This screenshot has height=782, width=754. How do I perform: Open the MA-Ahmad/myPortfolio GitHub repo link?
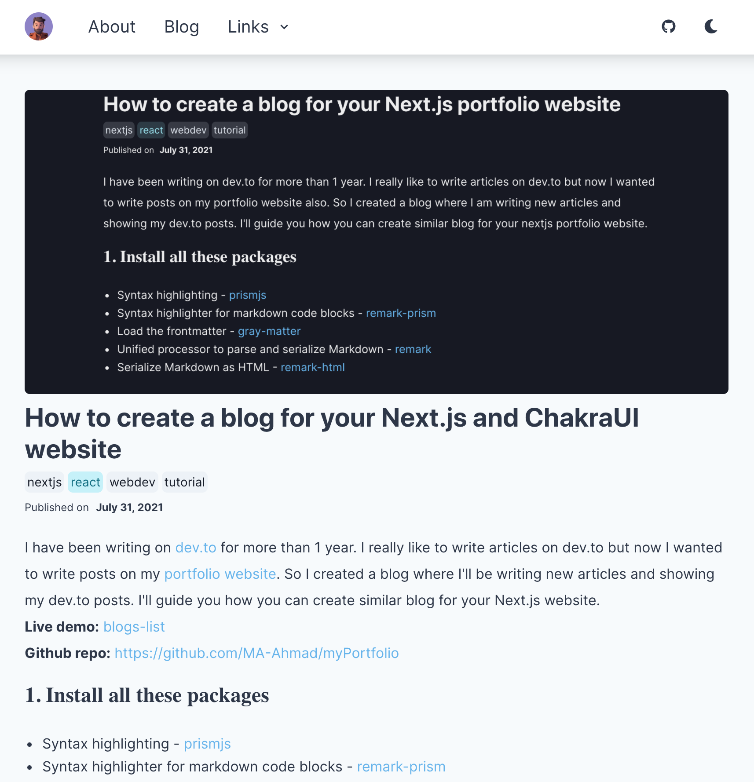(256, 653)
